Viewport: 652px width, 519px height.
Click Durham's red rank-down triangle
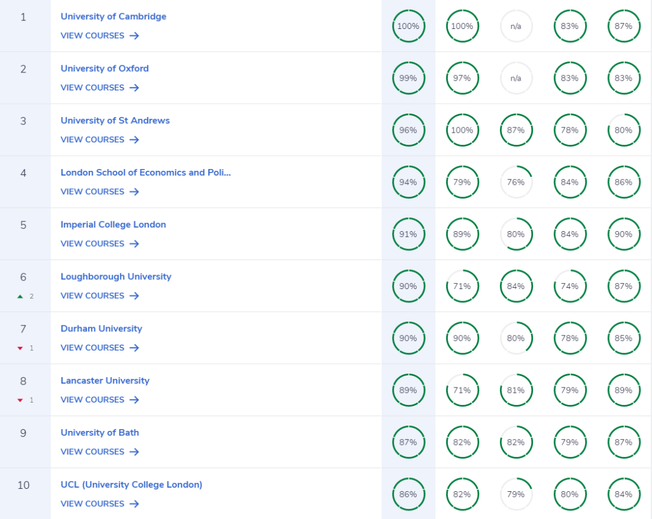20,348
